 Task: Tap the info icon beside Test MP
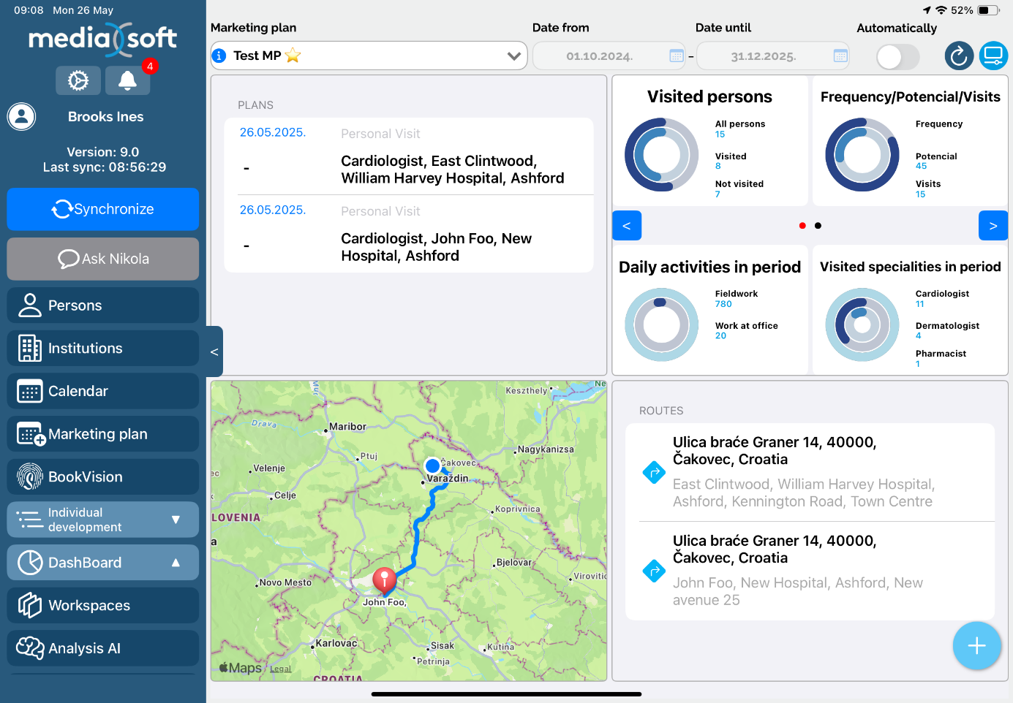tap(219, 56)
